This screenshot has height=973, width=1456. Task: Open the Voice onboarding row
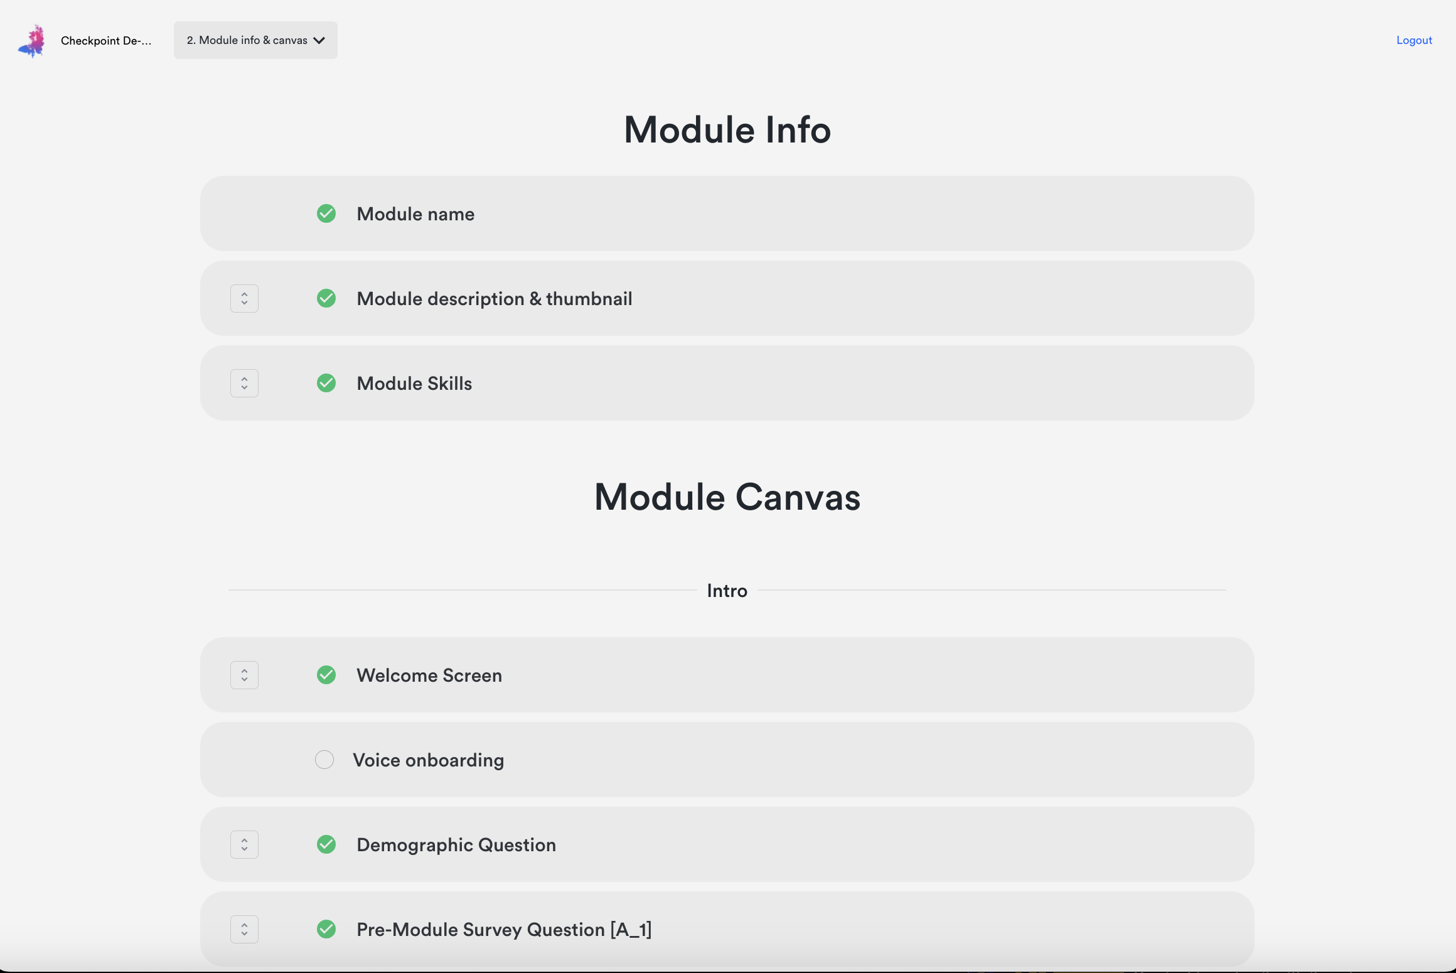point(428,760)
